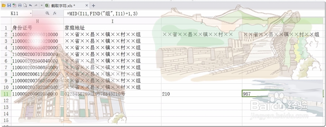Select cell J11 showing 210

202,94
